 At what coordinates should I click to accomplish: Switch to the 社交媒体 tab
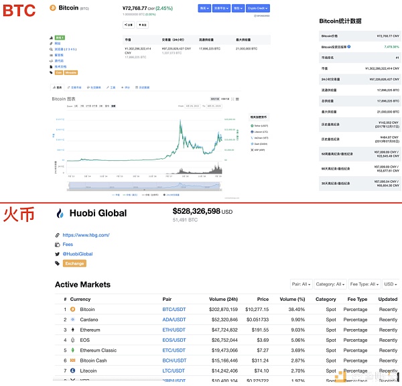[94, 87]
